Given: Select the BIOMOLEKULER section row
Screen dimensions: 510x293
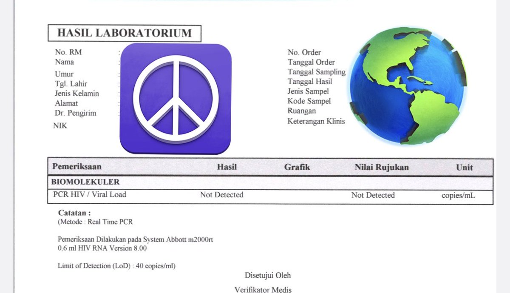Looking at the screenshot, I should (270, 183).
